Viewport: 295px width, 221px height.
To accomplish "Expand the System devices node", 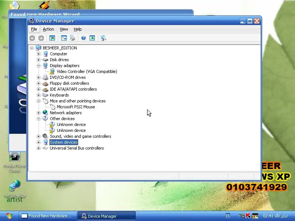I will pyautogui.click(x=38, y=142).
